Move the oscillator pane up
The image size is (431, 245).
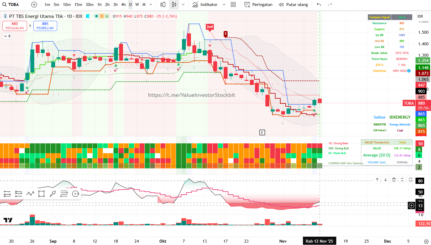click(x=377, y=179)
